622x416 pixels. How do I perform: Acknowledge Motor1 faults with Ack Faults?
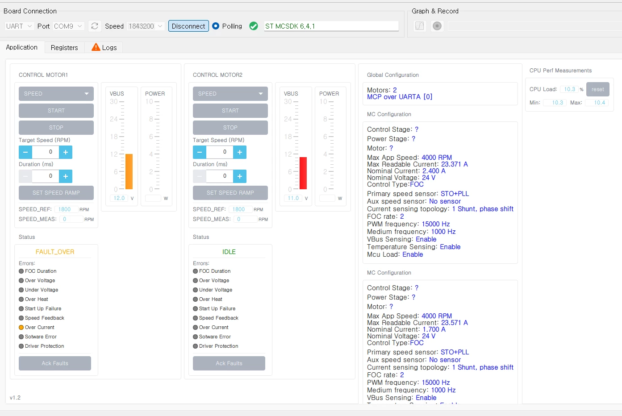(x=55, y=363)
